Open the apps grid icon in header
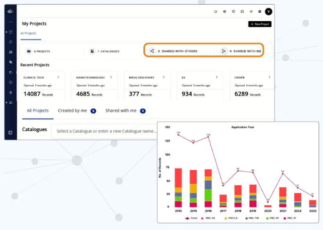The height and width of the screenshot is (230, 323). [x=242, y=11]
